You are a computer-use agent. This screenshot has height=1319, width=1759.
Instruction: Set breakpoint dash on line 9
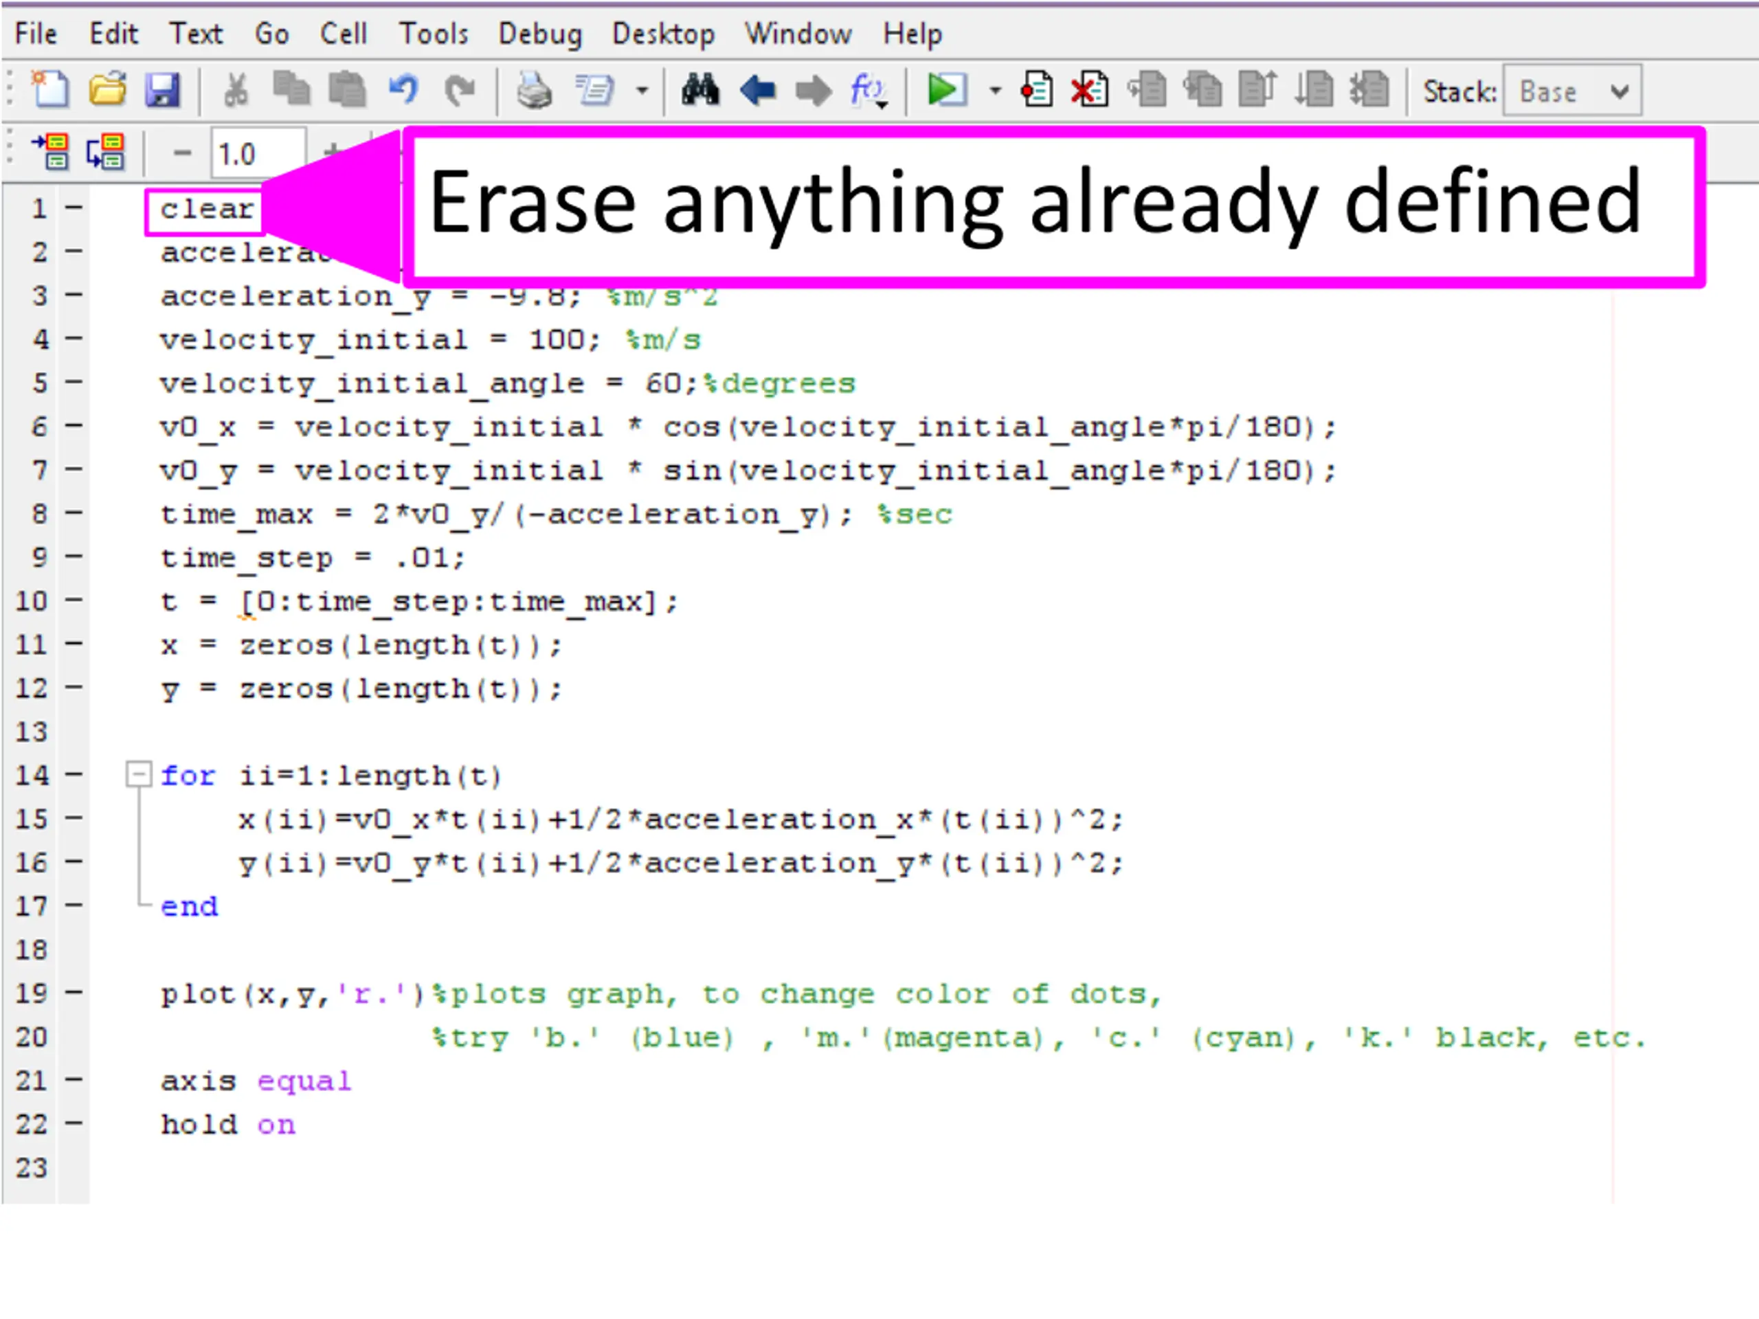(x=73, y=556)
